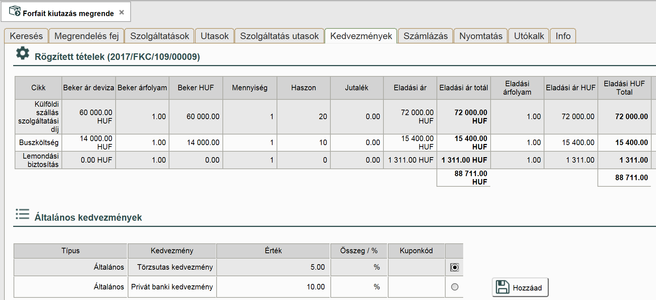
Task: Open the Számlázás tab
Action: [x=426, y=36]
